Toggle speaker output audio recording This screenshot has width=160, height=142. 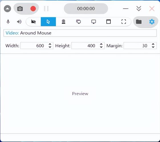coord(19,22)
